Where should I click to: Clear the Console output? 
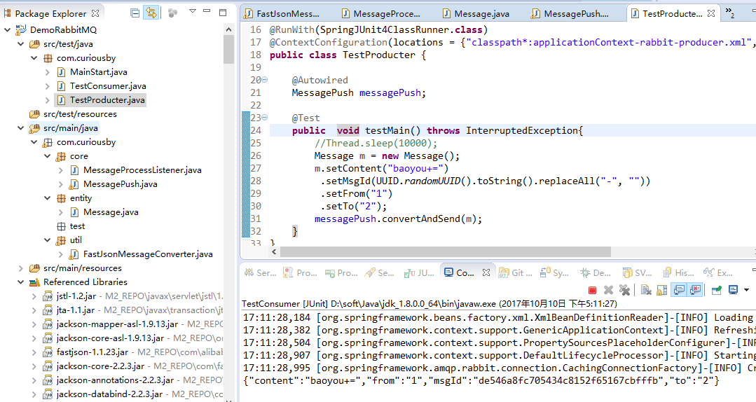point(646,290)
